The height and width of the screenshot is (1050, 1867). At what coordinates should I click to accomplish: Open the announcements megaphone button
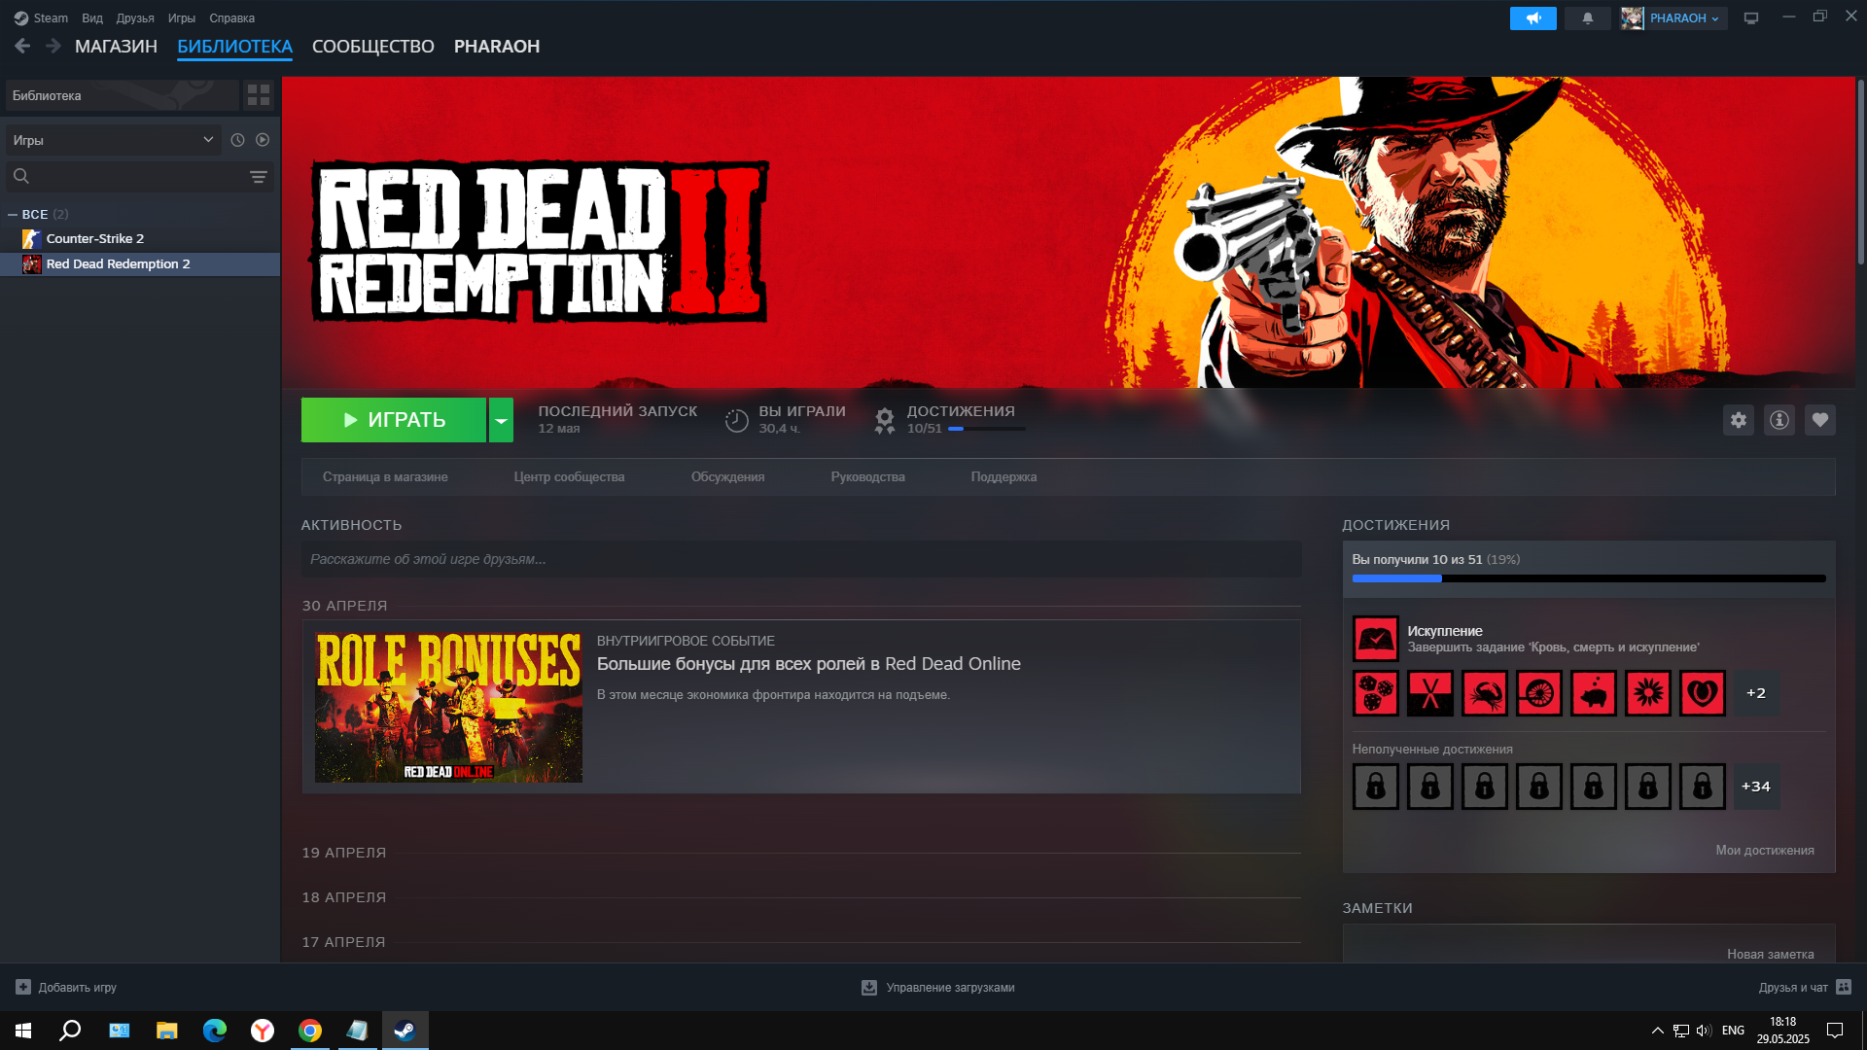(1532, 18)
